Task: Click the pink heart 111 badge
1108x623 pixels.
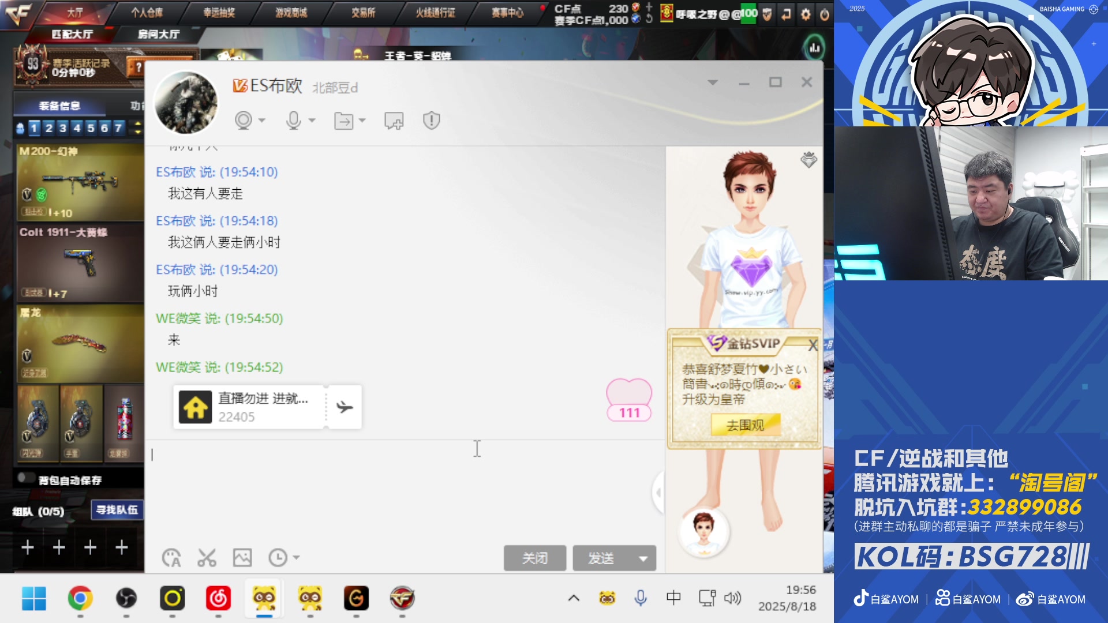Action: pos(629,400)
